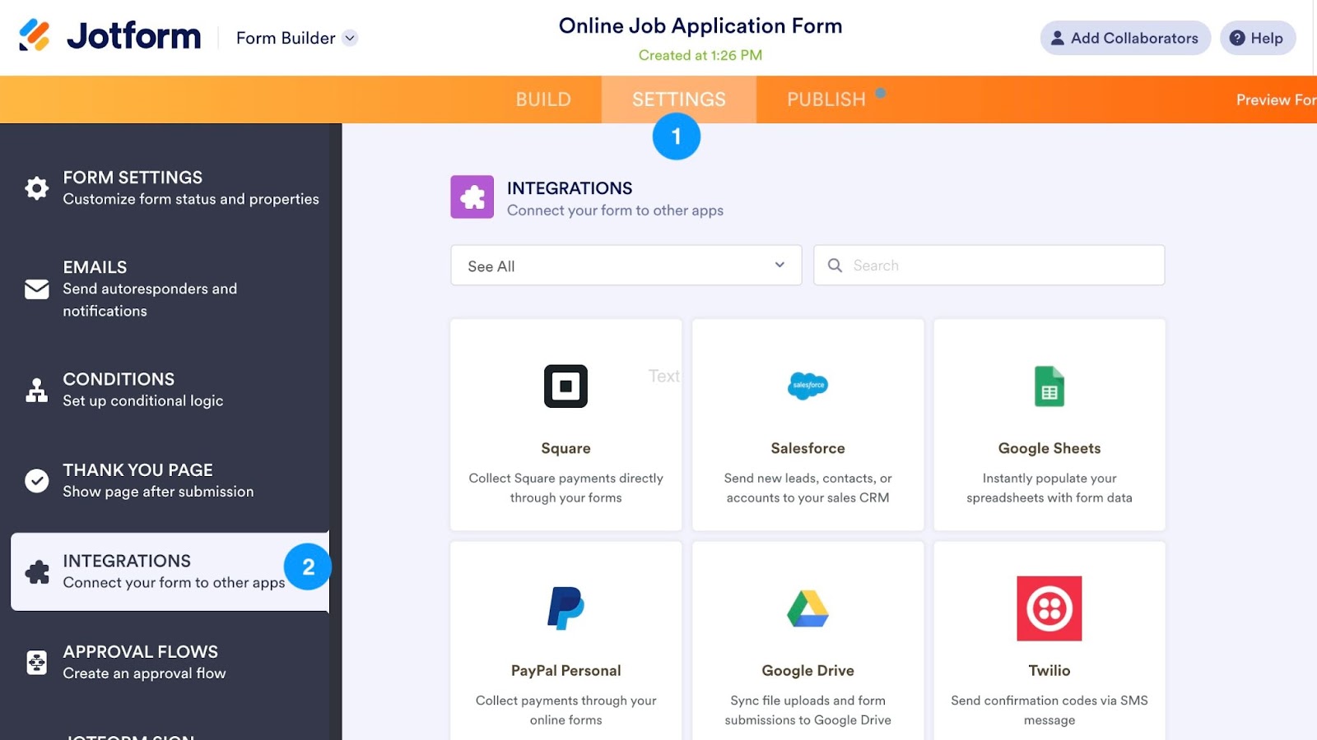Open the Square integration card title

point(566,448)
